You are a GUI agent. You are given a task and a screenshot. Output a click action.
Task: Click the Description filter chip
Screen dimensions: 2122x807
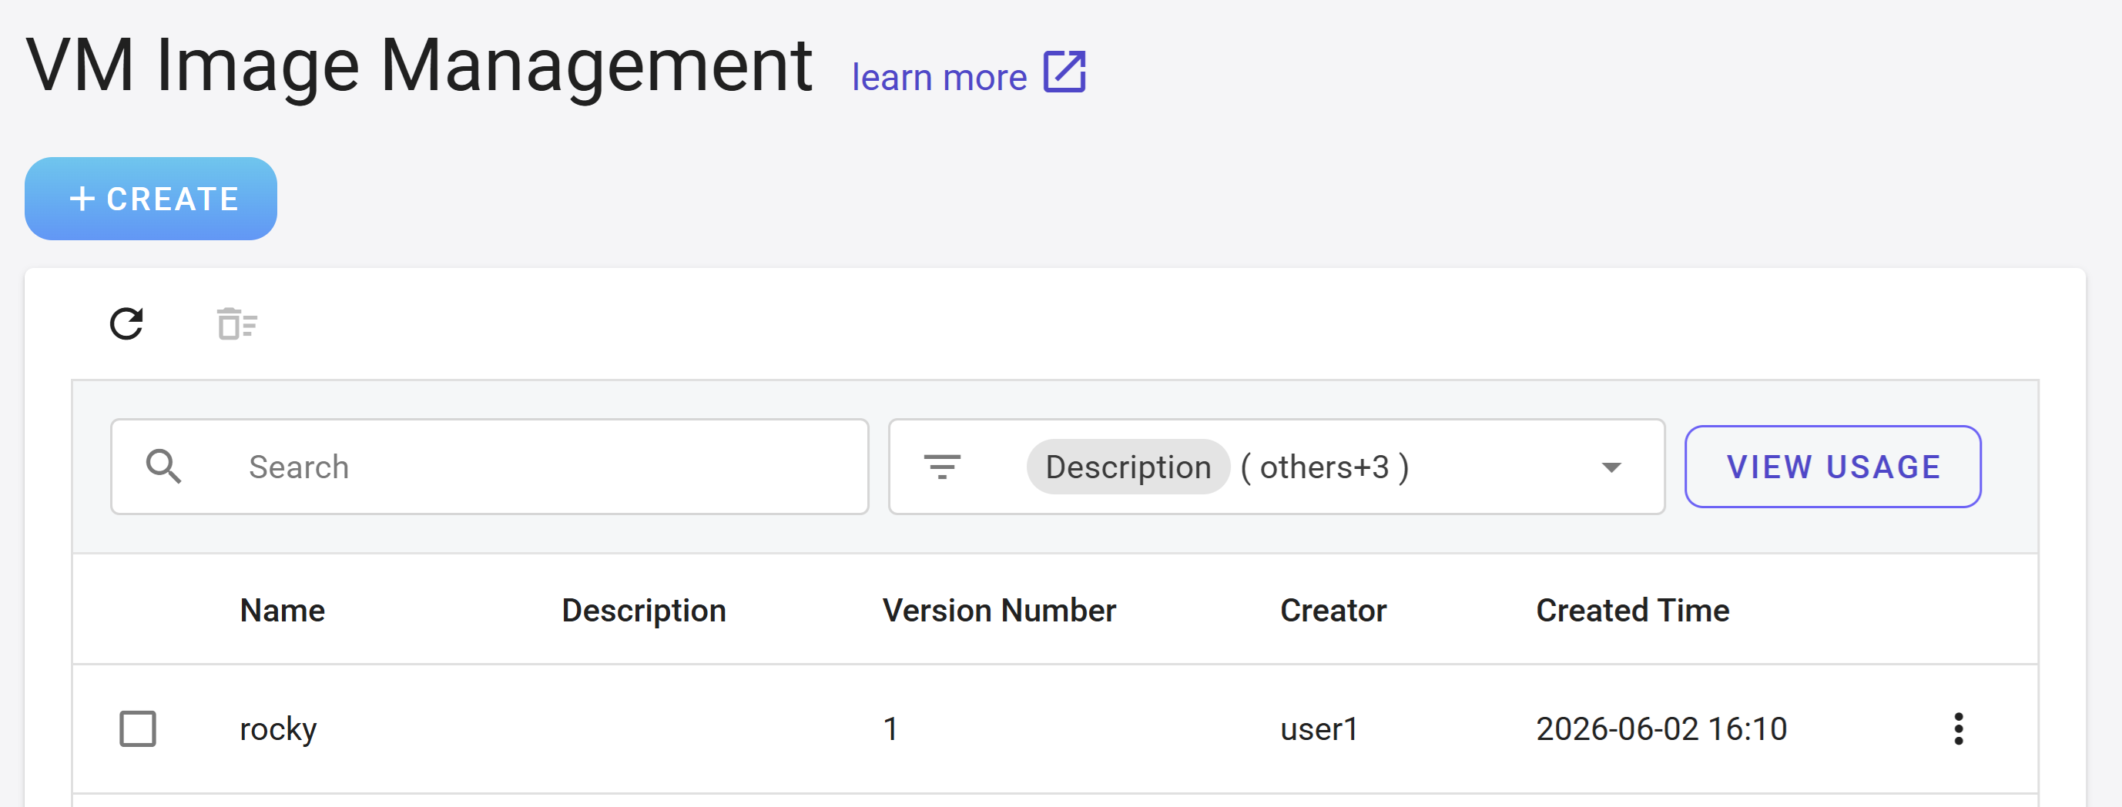1128,467
